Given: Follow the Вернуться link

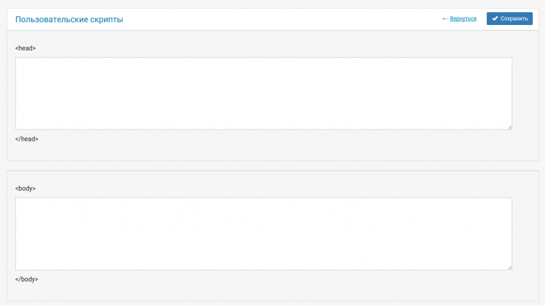Looking at the screenshot, I should [463, 19].
